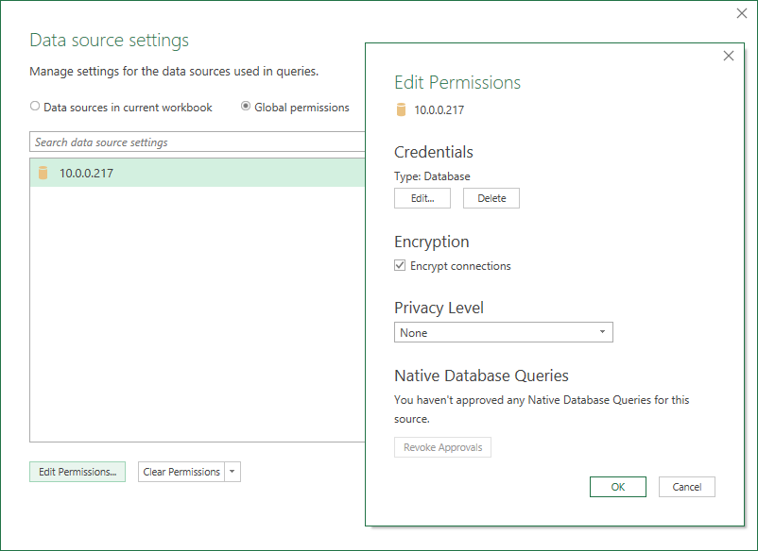This screenshot has height=551, width=758.
Task: Click database icon under Edit Permissions title
Action: 401,109
